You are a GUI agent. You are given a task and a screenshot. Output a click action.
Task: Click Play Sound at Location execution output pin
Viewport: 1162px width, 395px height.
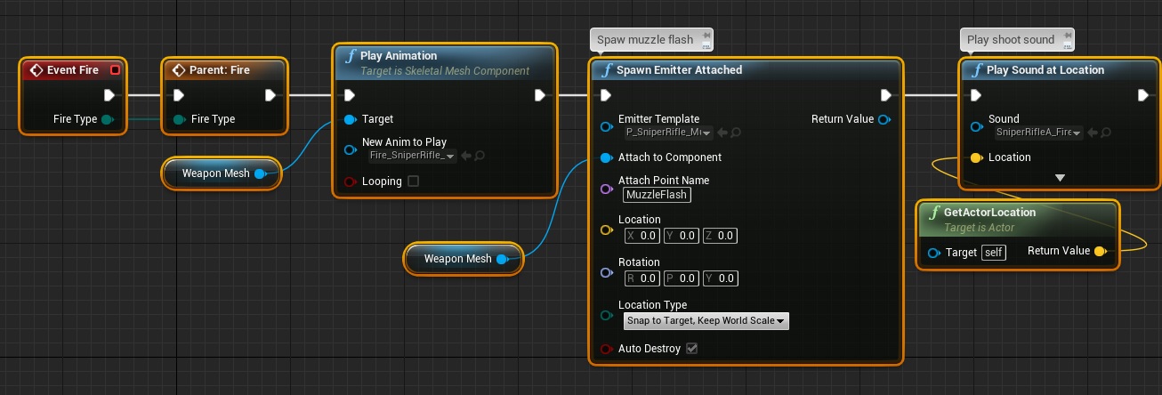(x=1143, y=95)
